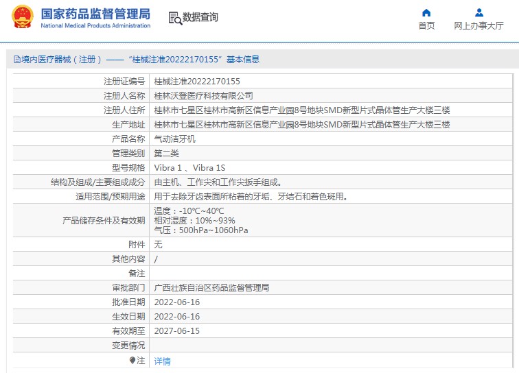Click the structure text 由主机、工作尖和工作尖扳手组成
This screenshot has width=519, height=373.
coord(218,182)
